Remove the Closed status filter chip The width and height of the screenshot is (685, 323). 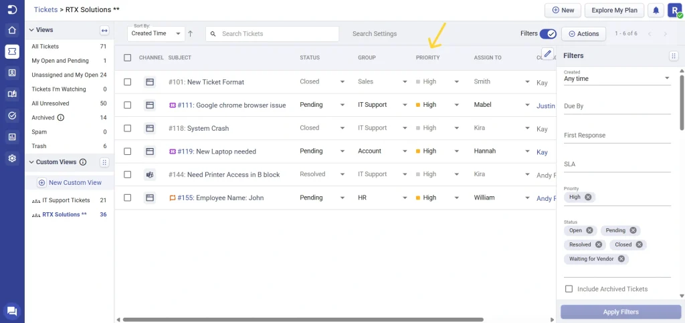pos(639,244)
